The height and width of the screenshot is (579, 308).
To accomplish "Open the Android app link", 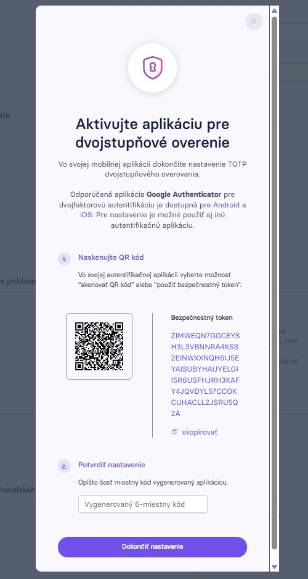I will tap(226, 204).
